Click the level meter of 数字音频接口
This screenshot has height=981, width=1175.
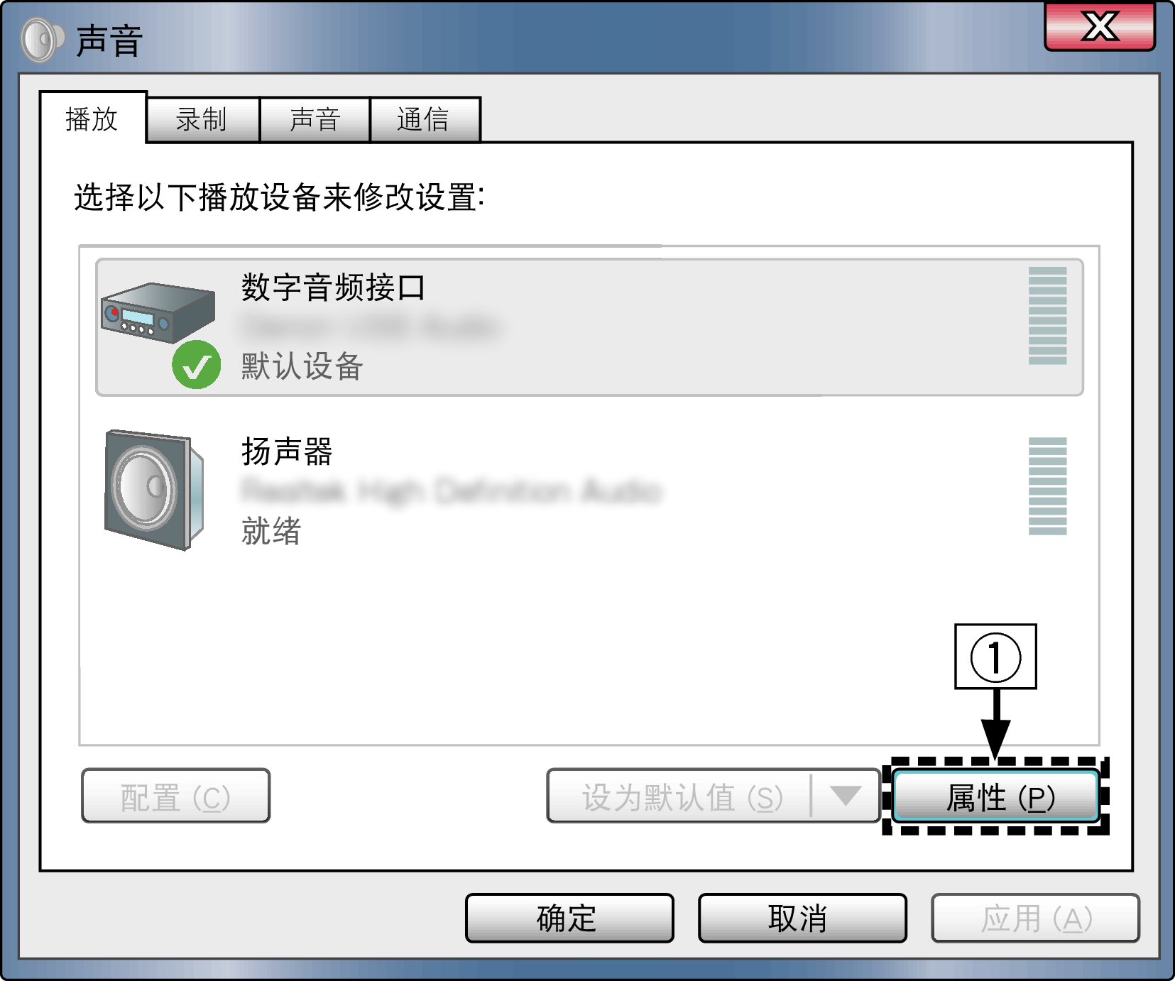pos(1047,316)
